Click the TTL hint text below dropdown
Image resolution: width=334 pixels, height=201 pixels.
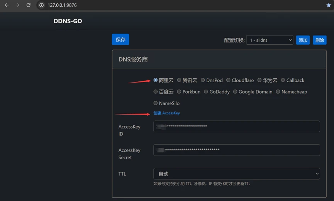tap(202, 184)
